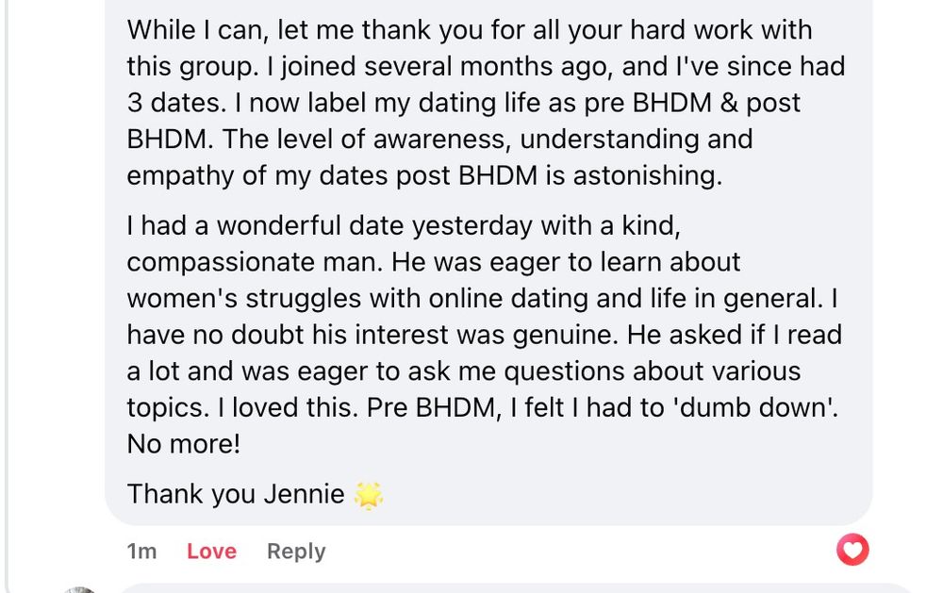Screen dimensions: 943x593
Task: Click 'this group. I joined several months' line
Action: (486, 67)
